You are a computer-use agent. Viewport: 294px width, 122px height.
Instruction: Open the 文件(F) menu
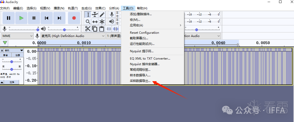(5, 8)
